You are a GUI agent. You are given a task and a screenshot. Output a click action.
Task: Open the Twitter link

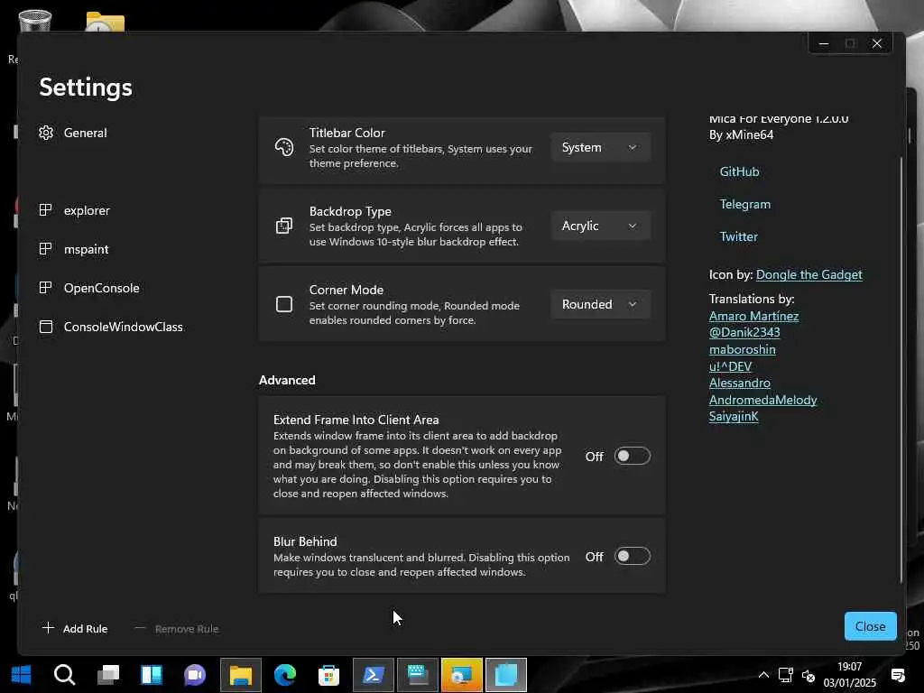click(738, 236)
